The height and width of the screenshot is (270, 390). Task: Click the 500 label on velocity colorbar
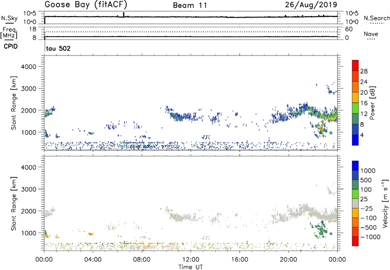[x=367, y=180]
